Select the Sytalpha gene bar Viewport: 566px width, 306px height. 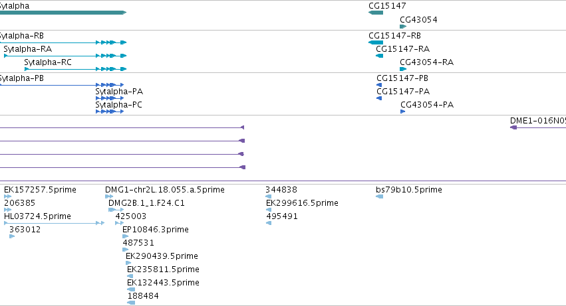tap(63, 13)
